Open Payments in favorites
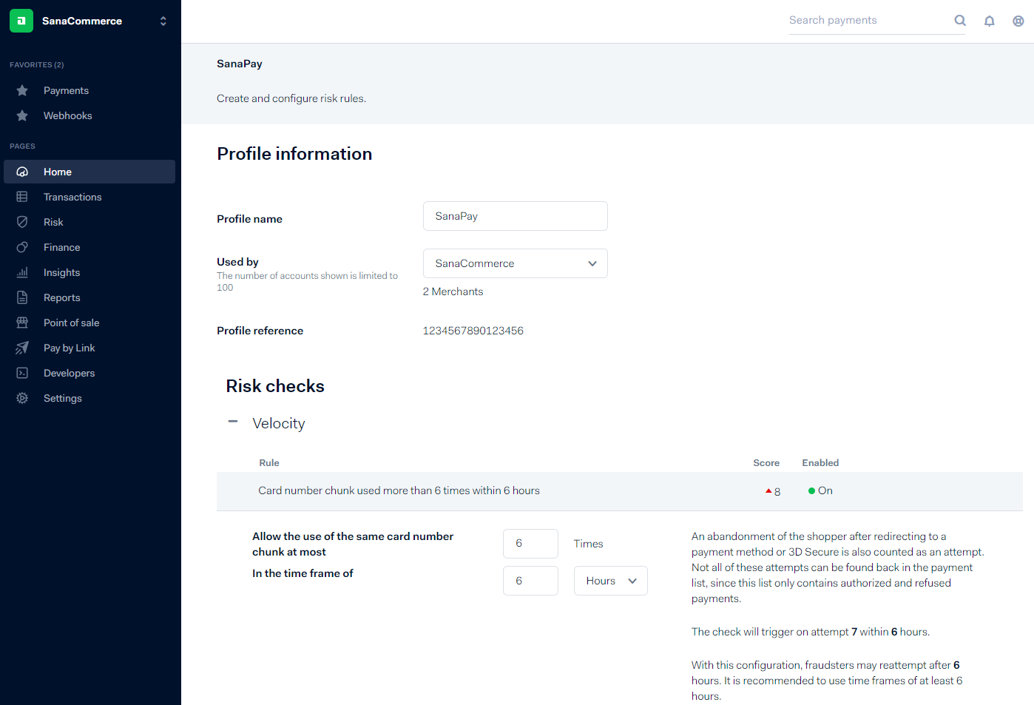 (x=66, y=90)
